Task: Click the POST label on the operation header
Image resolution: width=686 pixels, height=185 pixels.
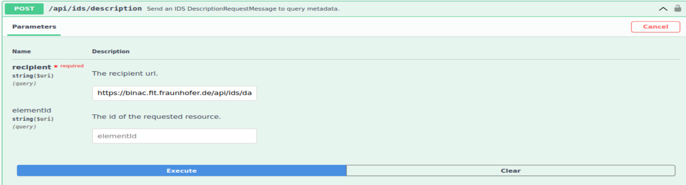Action: pos(24,8)
